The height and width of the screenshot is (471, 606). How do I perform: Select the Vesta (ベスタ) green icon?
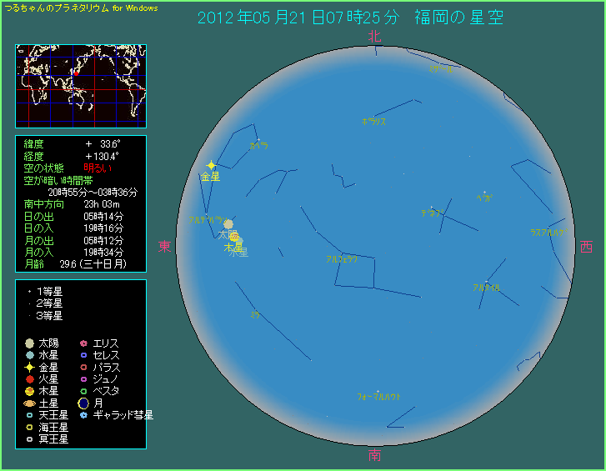point(83,391)
